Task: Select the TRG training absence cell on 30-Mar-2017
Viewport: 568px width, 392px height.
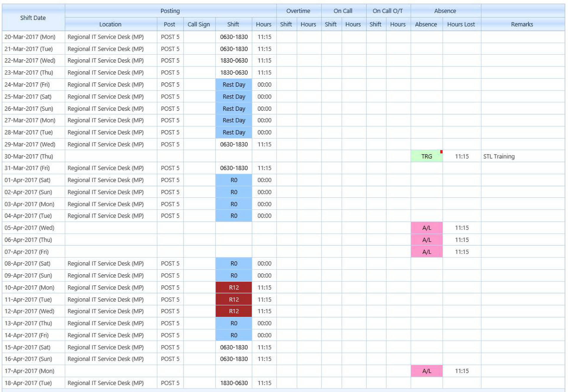Action: pos(427,156)
